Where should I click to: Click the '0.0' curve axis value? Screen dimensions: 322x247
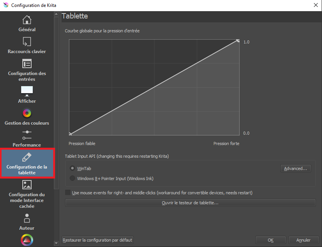[x=246, y=134]
